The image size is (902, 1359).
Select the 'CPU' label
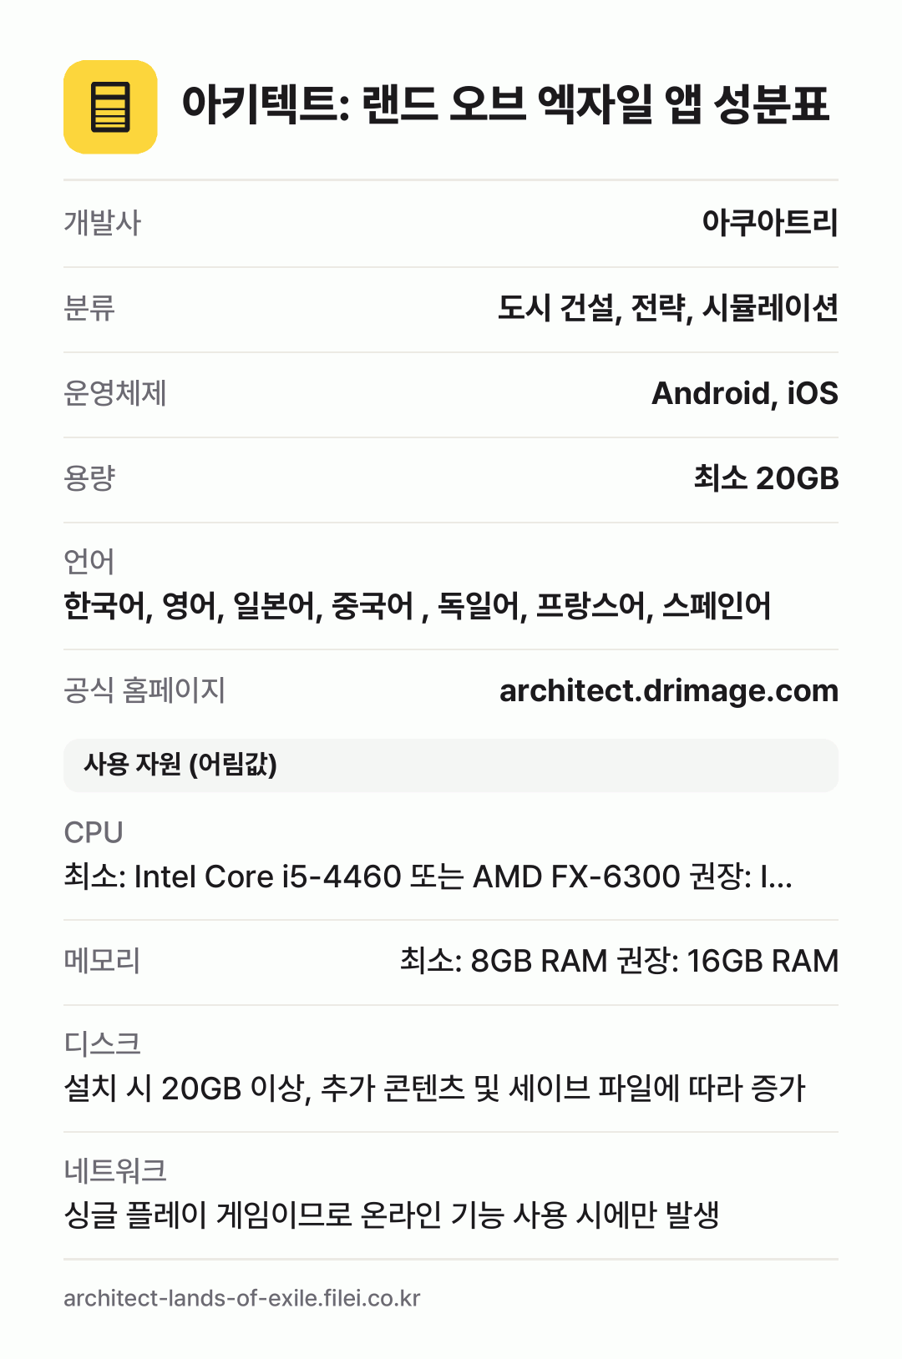(94, 832)
